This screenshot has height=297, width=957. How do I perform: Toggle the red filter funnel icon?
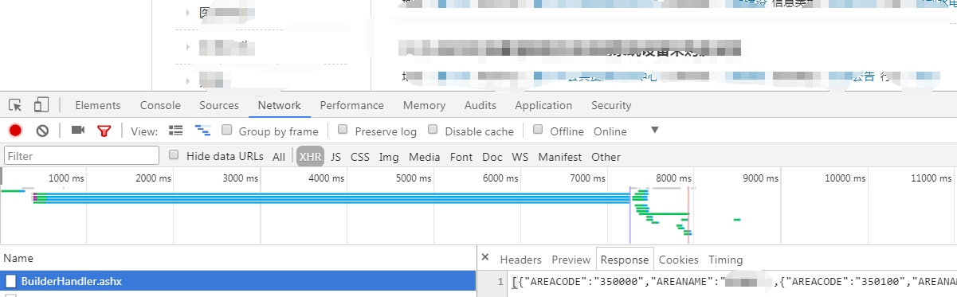104,131
